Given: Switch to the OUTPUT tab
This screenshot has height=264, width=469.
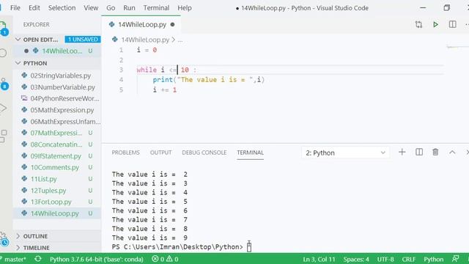Looking at the screenshot, I should click(161, 153).
